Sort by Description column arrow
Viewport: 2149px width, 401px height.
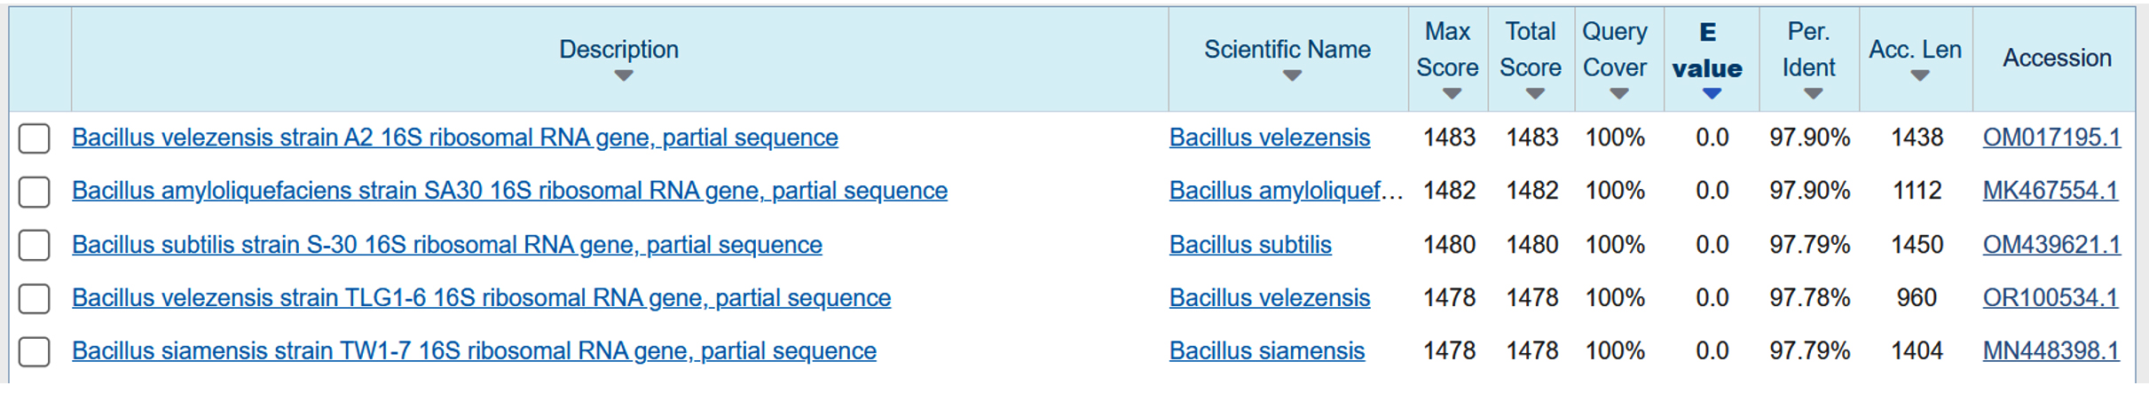tap(623, 76)
